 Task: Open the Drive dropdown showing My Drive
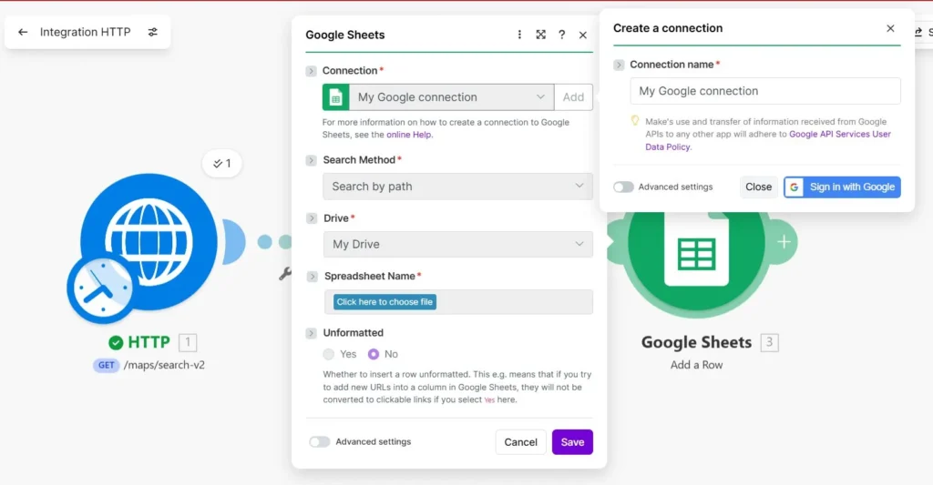[x=457, y=244]
